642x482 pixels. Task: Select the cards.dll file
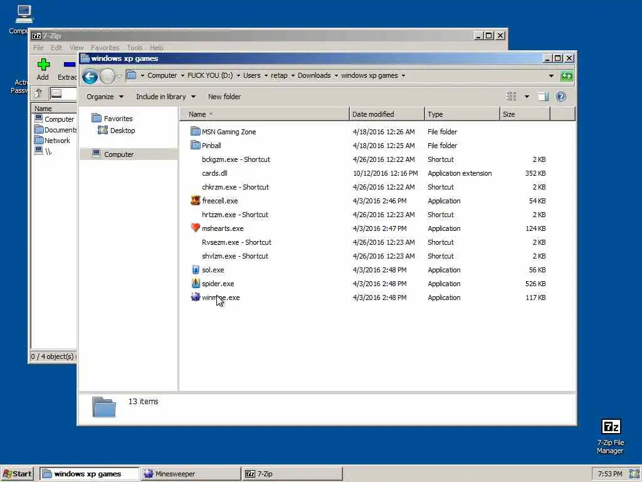(x=214, y=173)
